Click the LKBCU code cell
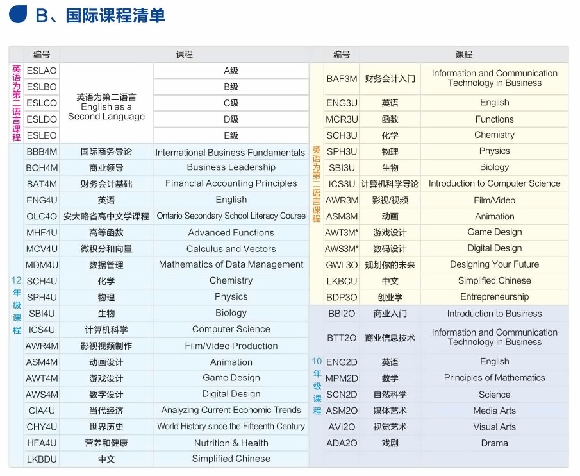This screenshot has height=476, width=580. point(342,282)
